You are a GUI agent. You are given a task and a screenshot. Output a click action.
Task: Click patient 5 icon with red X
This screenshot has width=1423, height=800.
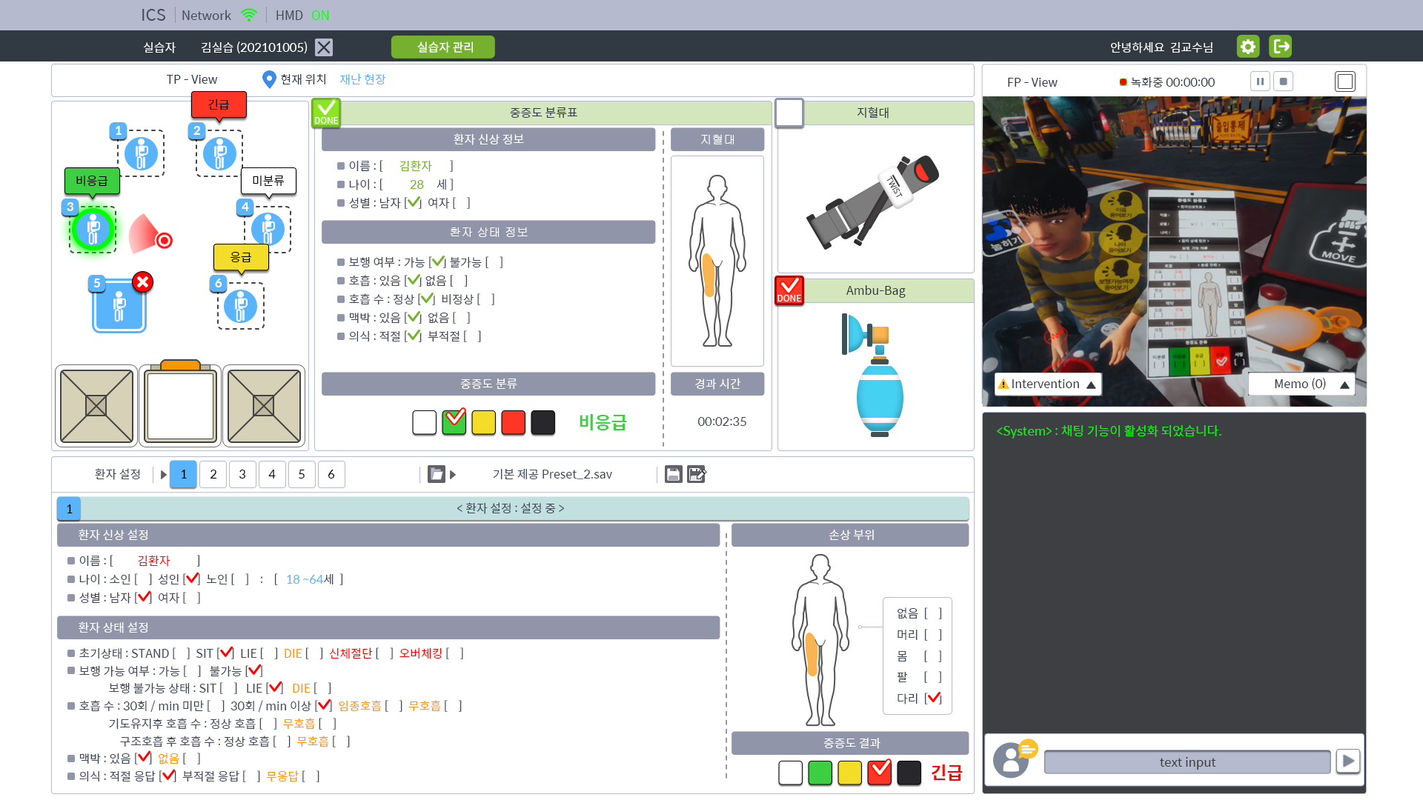pyautogui.click(x=119, y=306)
